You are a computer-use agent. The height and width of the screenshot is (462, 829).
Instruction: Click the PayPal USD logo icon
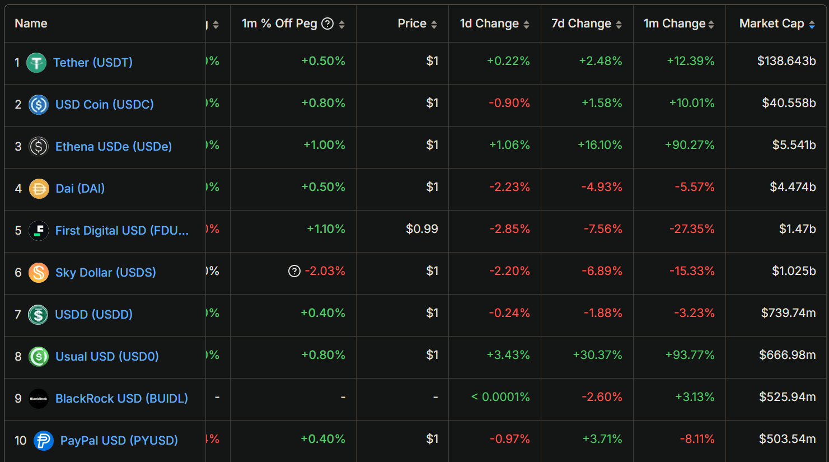[43, 441]
